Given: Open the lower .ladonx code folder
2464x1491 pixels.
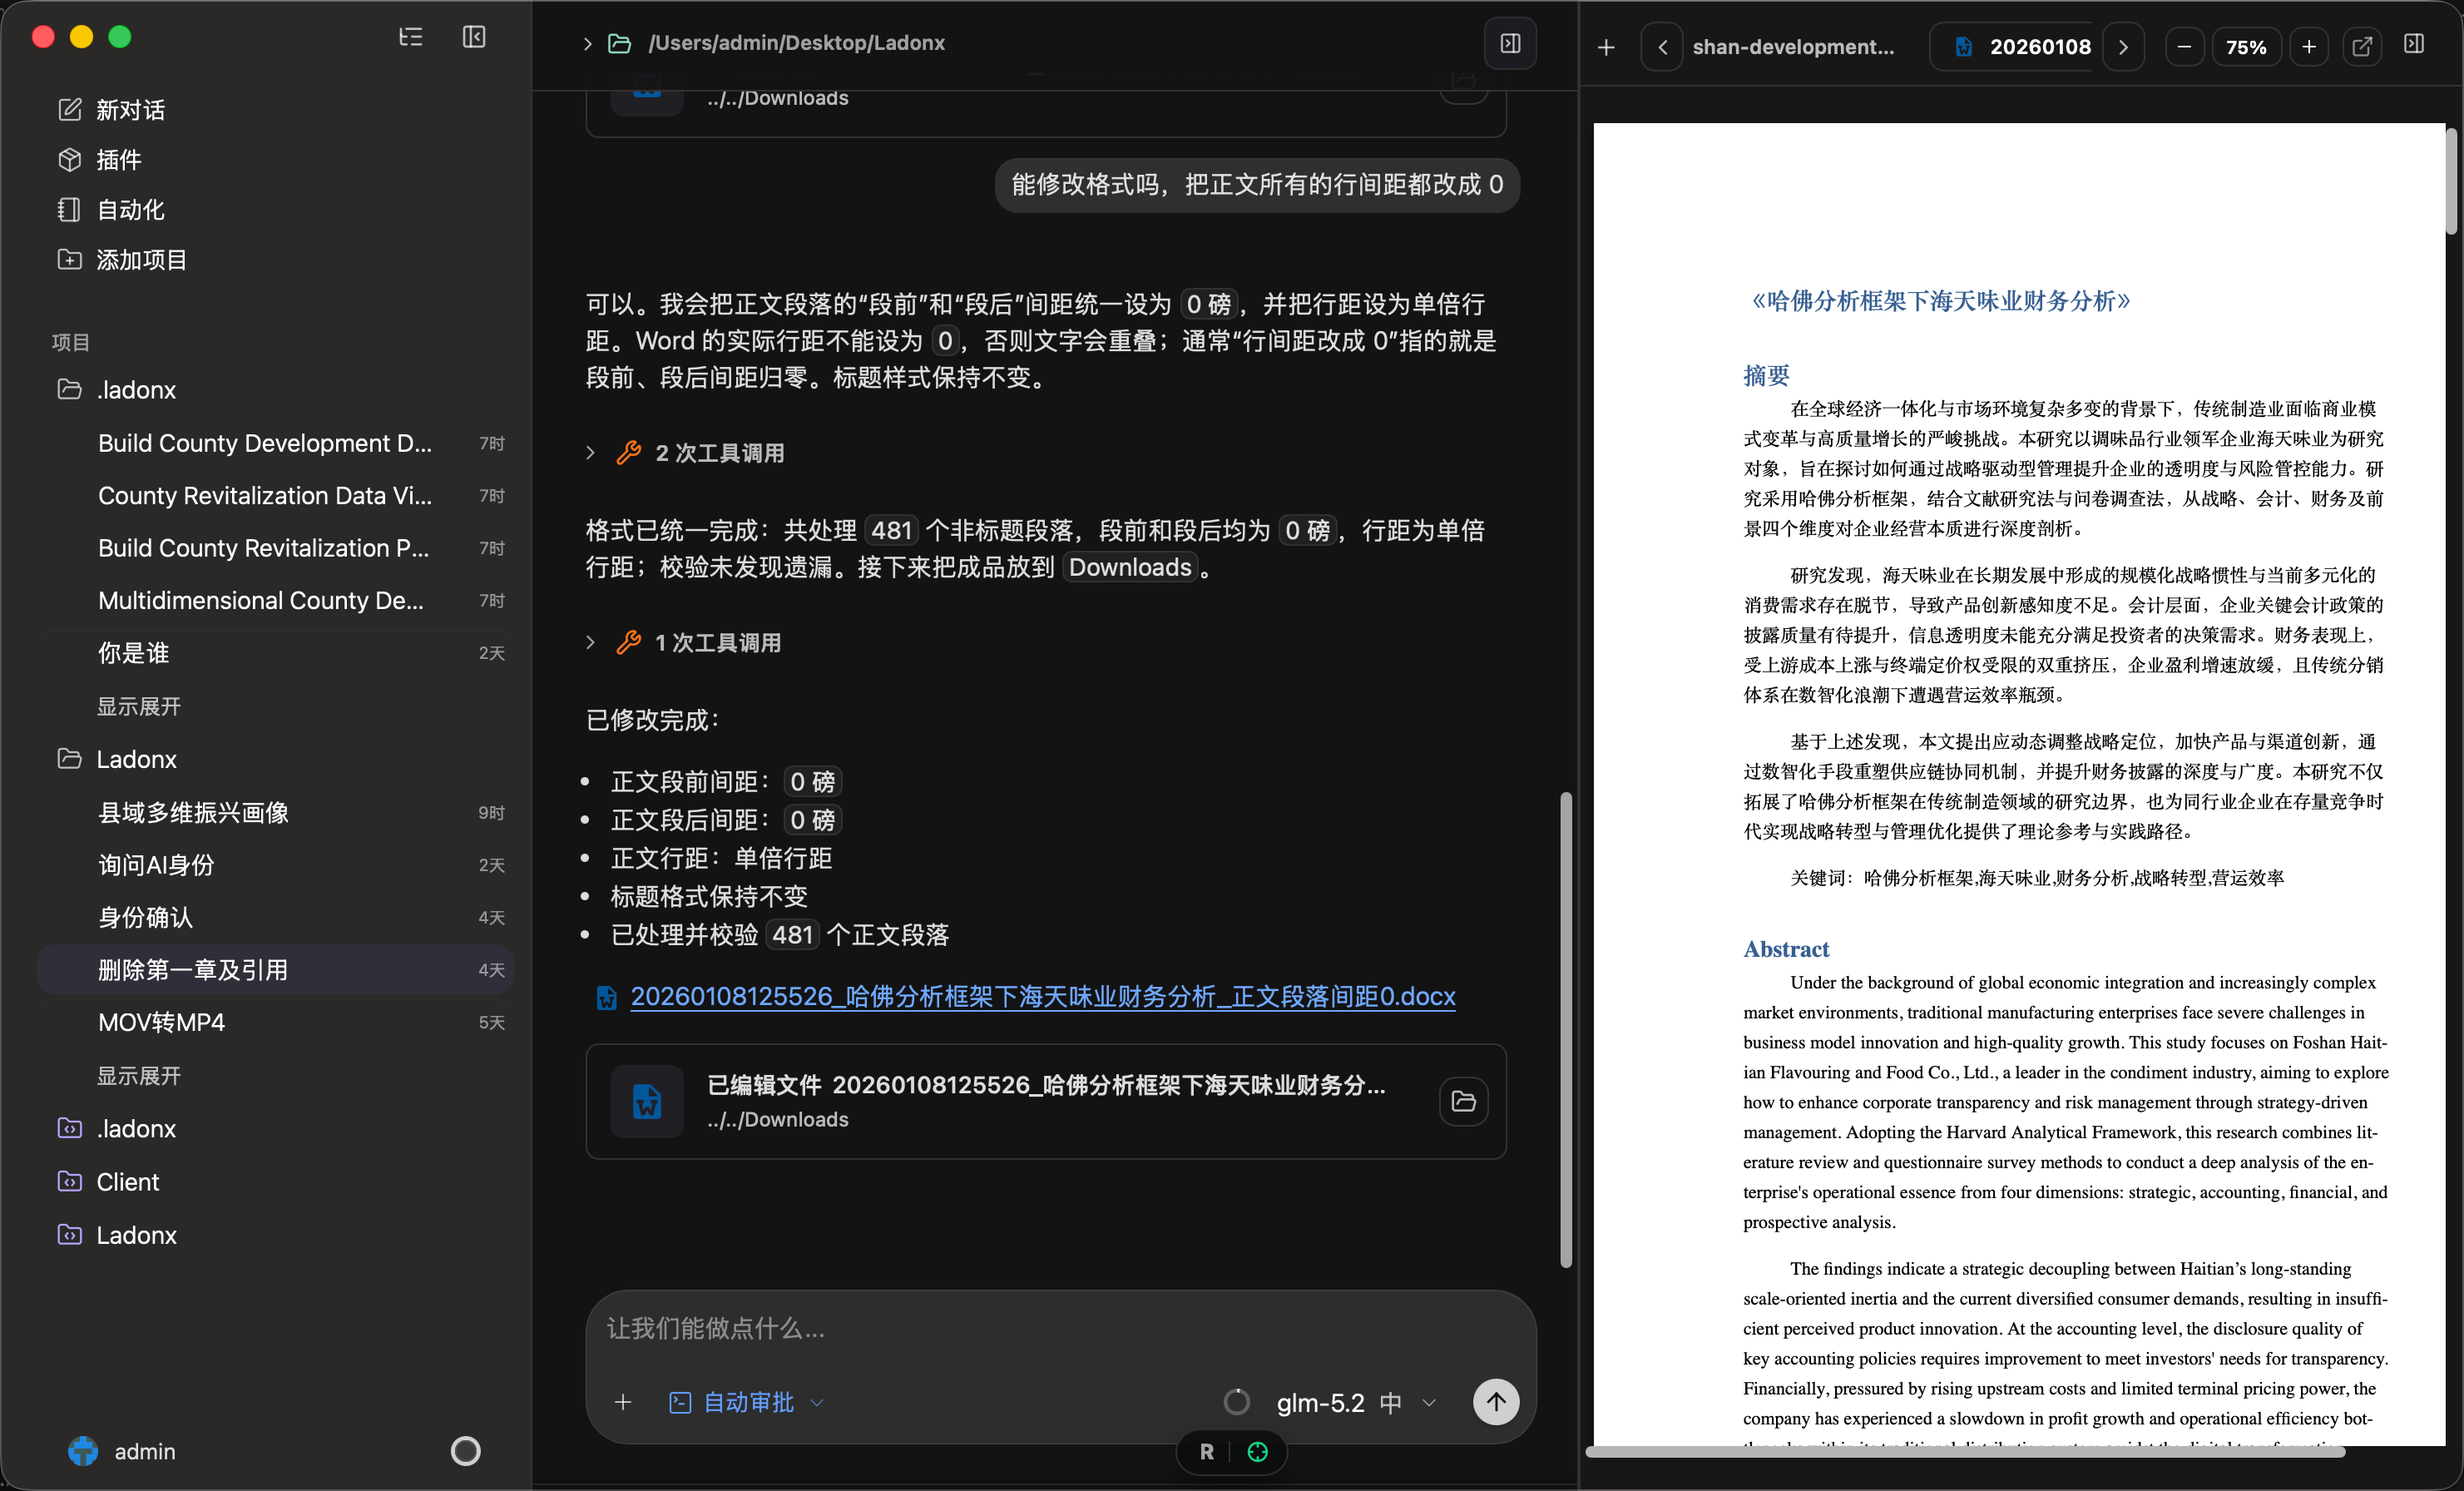Looking at the screenshot, I should coord(116,1129).
